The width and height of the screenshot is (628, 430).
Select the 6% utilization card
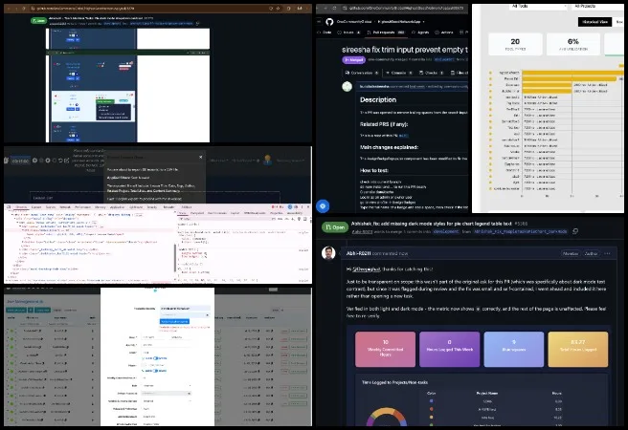click(x=573, y=44)
